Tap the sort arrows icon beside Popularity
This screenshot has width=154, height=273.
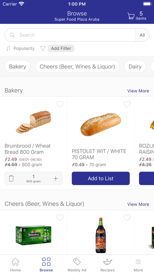pyautogui.click(x=8, y=48)
